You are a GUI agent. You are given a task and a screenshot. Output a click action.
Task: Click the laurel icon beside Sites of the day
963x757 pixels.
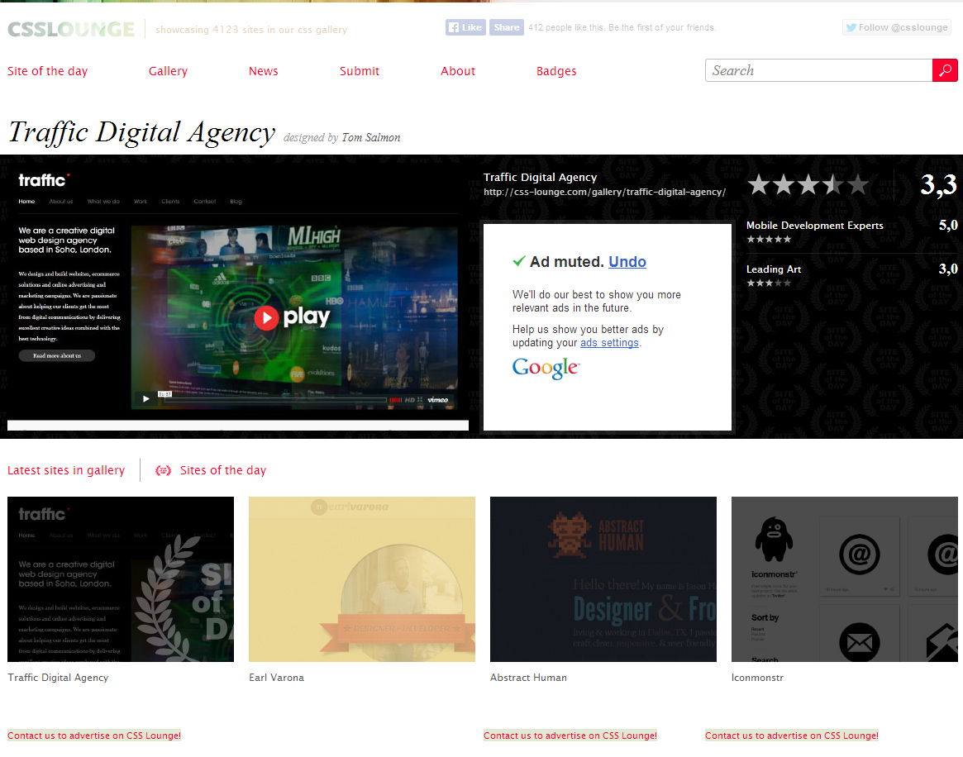pyautogui.click(x=163, y=470)
